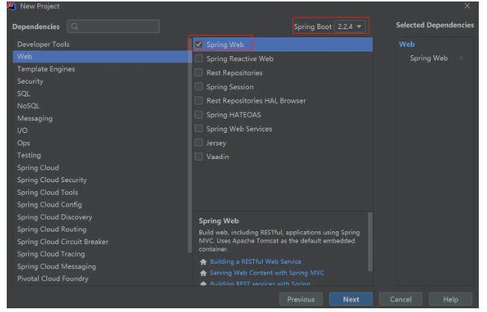
Task: Click the description panel scrollbar
Action: tap(370, 242)
